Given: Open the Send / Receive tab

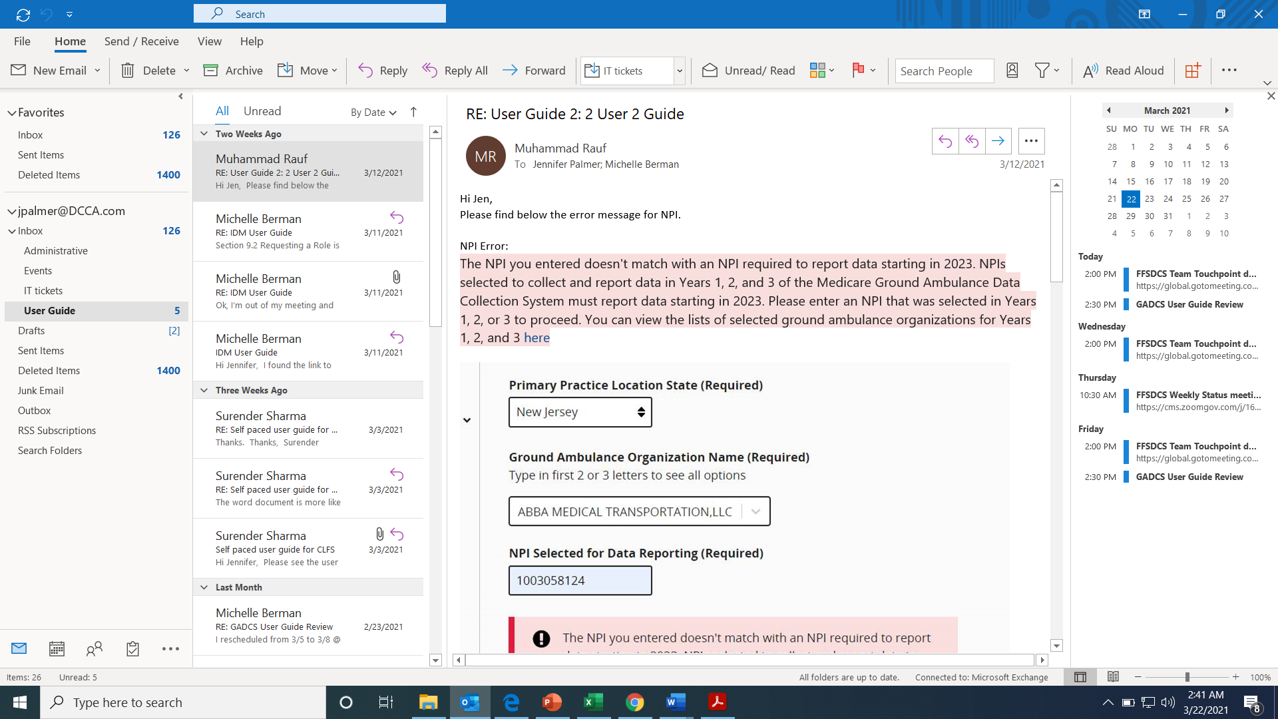Looking at the screenshot, I should [x=141, y=41].
